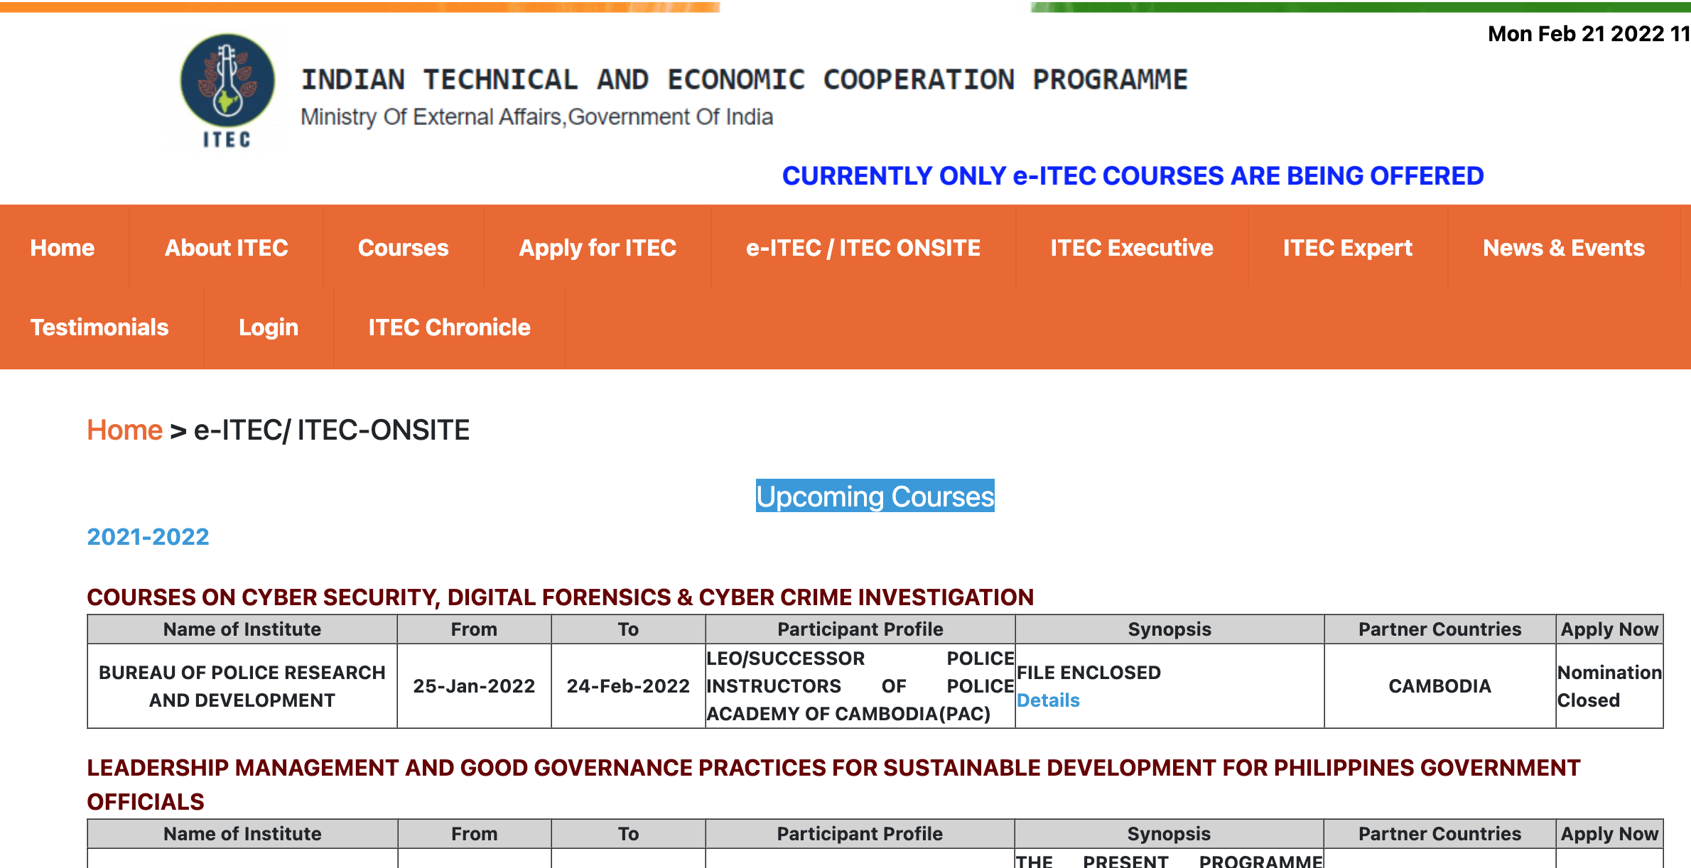The image size is (1691, 868).
Task: Click the CAMBODIA partner country cell
Action: [1439, 686]
